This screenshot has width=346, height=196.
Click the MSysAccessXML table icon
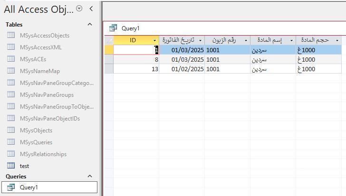(x=11, y=47)
